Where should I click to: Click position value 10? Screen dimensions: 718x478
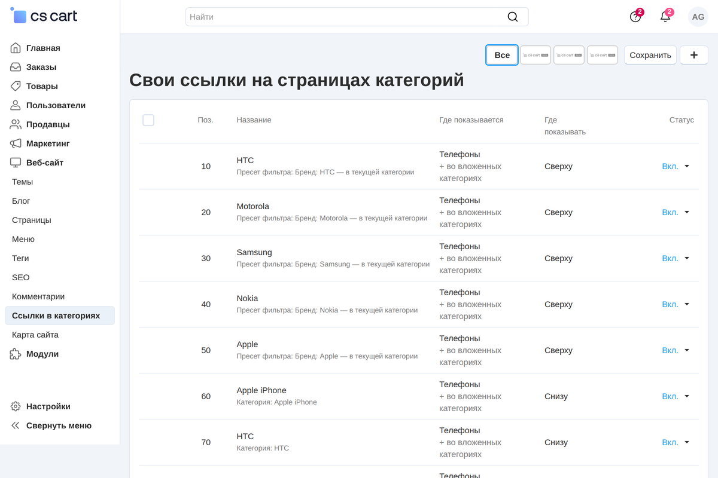pos(206,166)
